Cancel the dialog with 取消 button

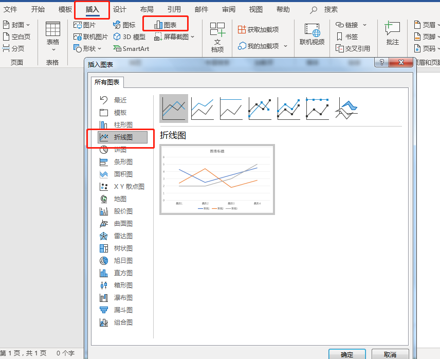390,354
